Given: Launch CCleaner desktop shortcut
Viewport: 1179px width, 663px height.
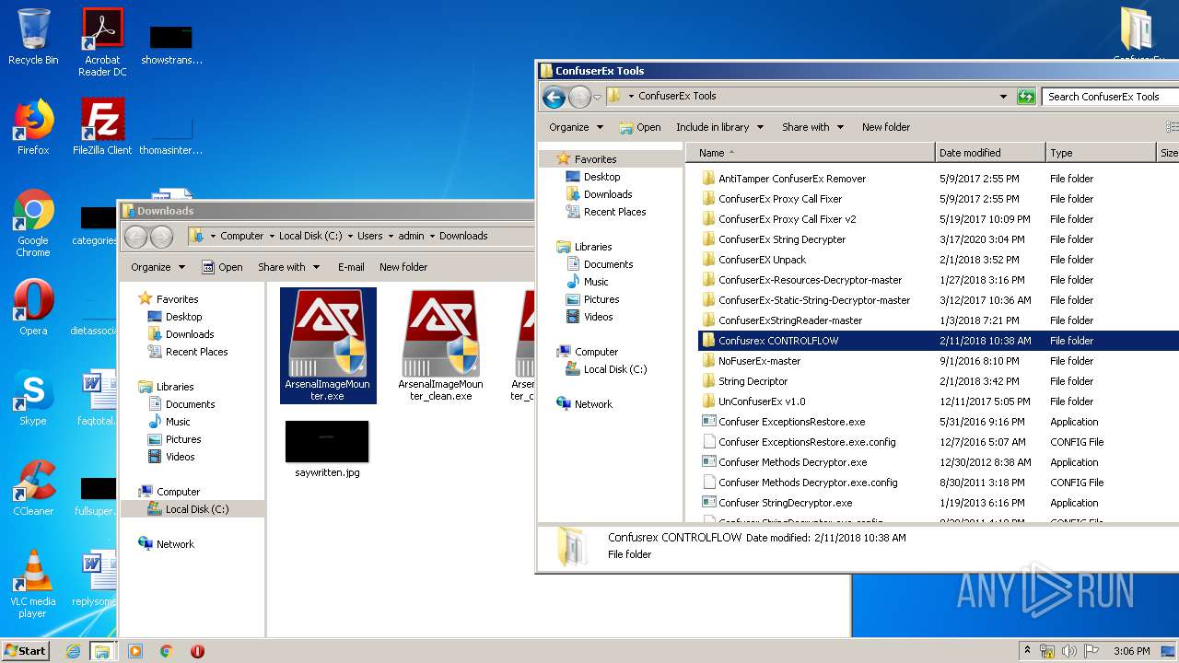Looking at the screenshot, I should [x=33, y=488].
